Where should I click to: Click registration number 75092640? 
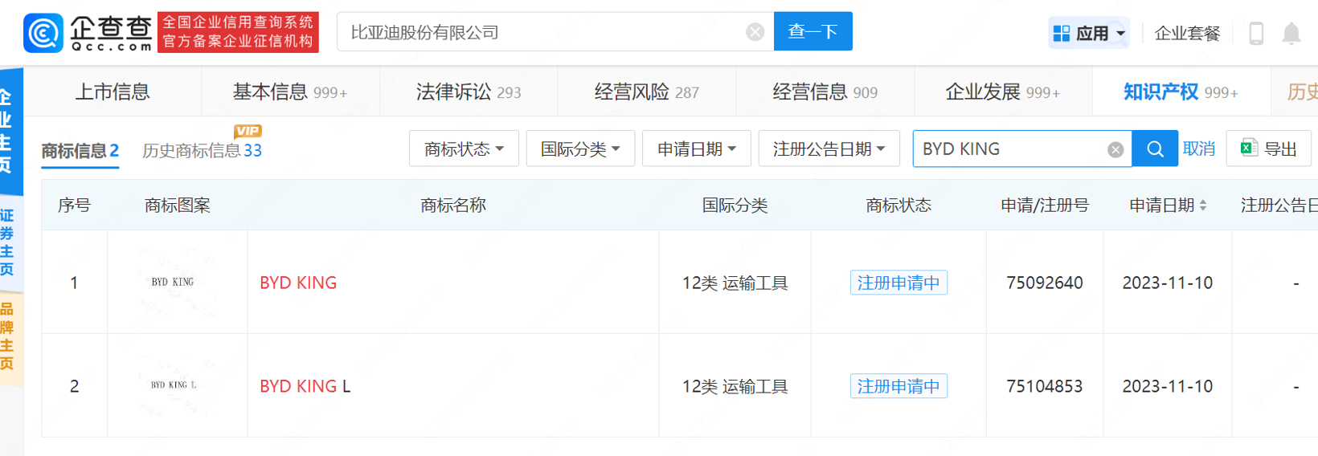tap(1045, 283)
